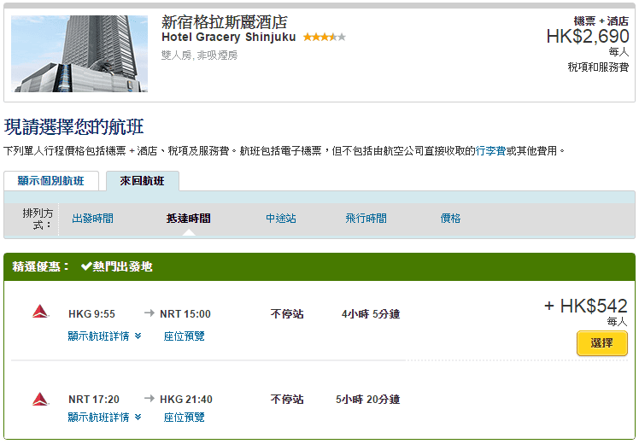Open 座位預覽 for the outbound flight
Viewport: 639px width, 444px height.
(x=184, y=336)
